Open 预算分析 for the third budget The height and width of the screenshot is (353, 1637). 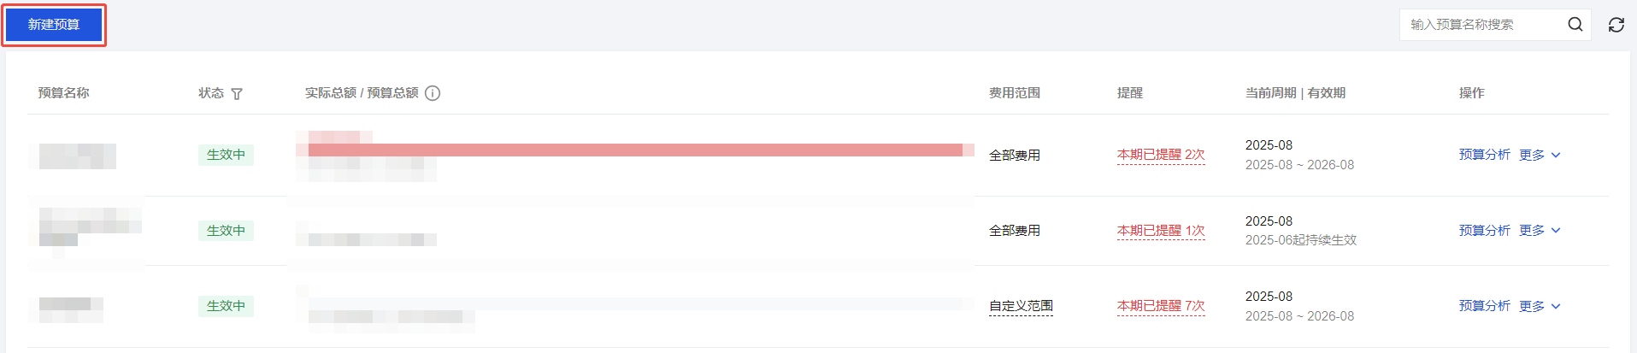click(1484, 306)
